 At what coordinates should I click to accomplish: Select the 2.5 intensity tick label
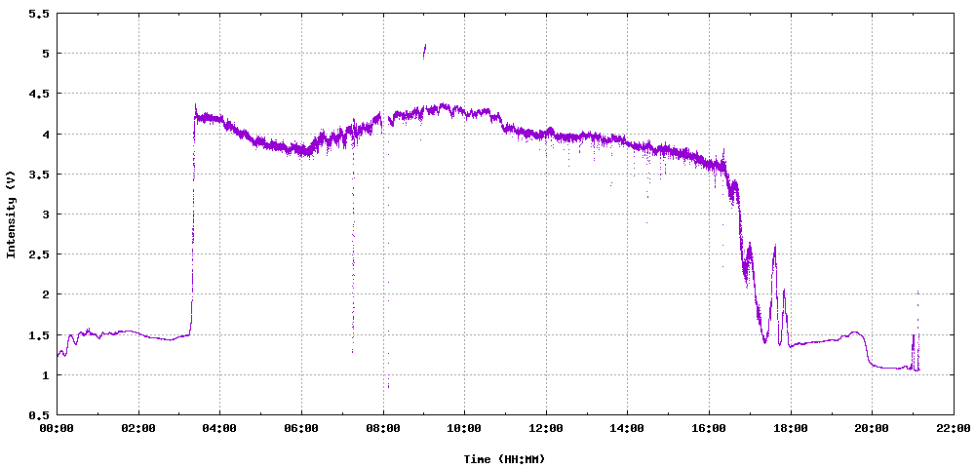coord(39,254)
